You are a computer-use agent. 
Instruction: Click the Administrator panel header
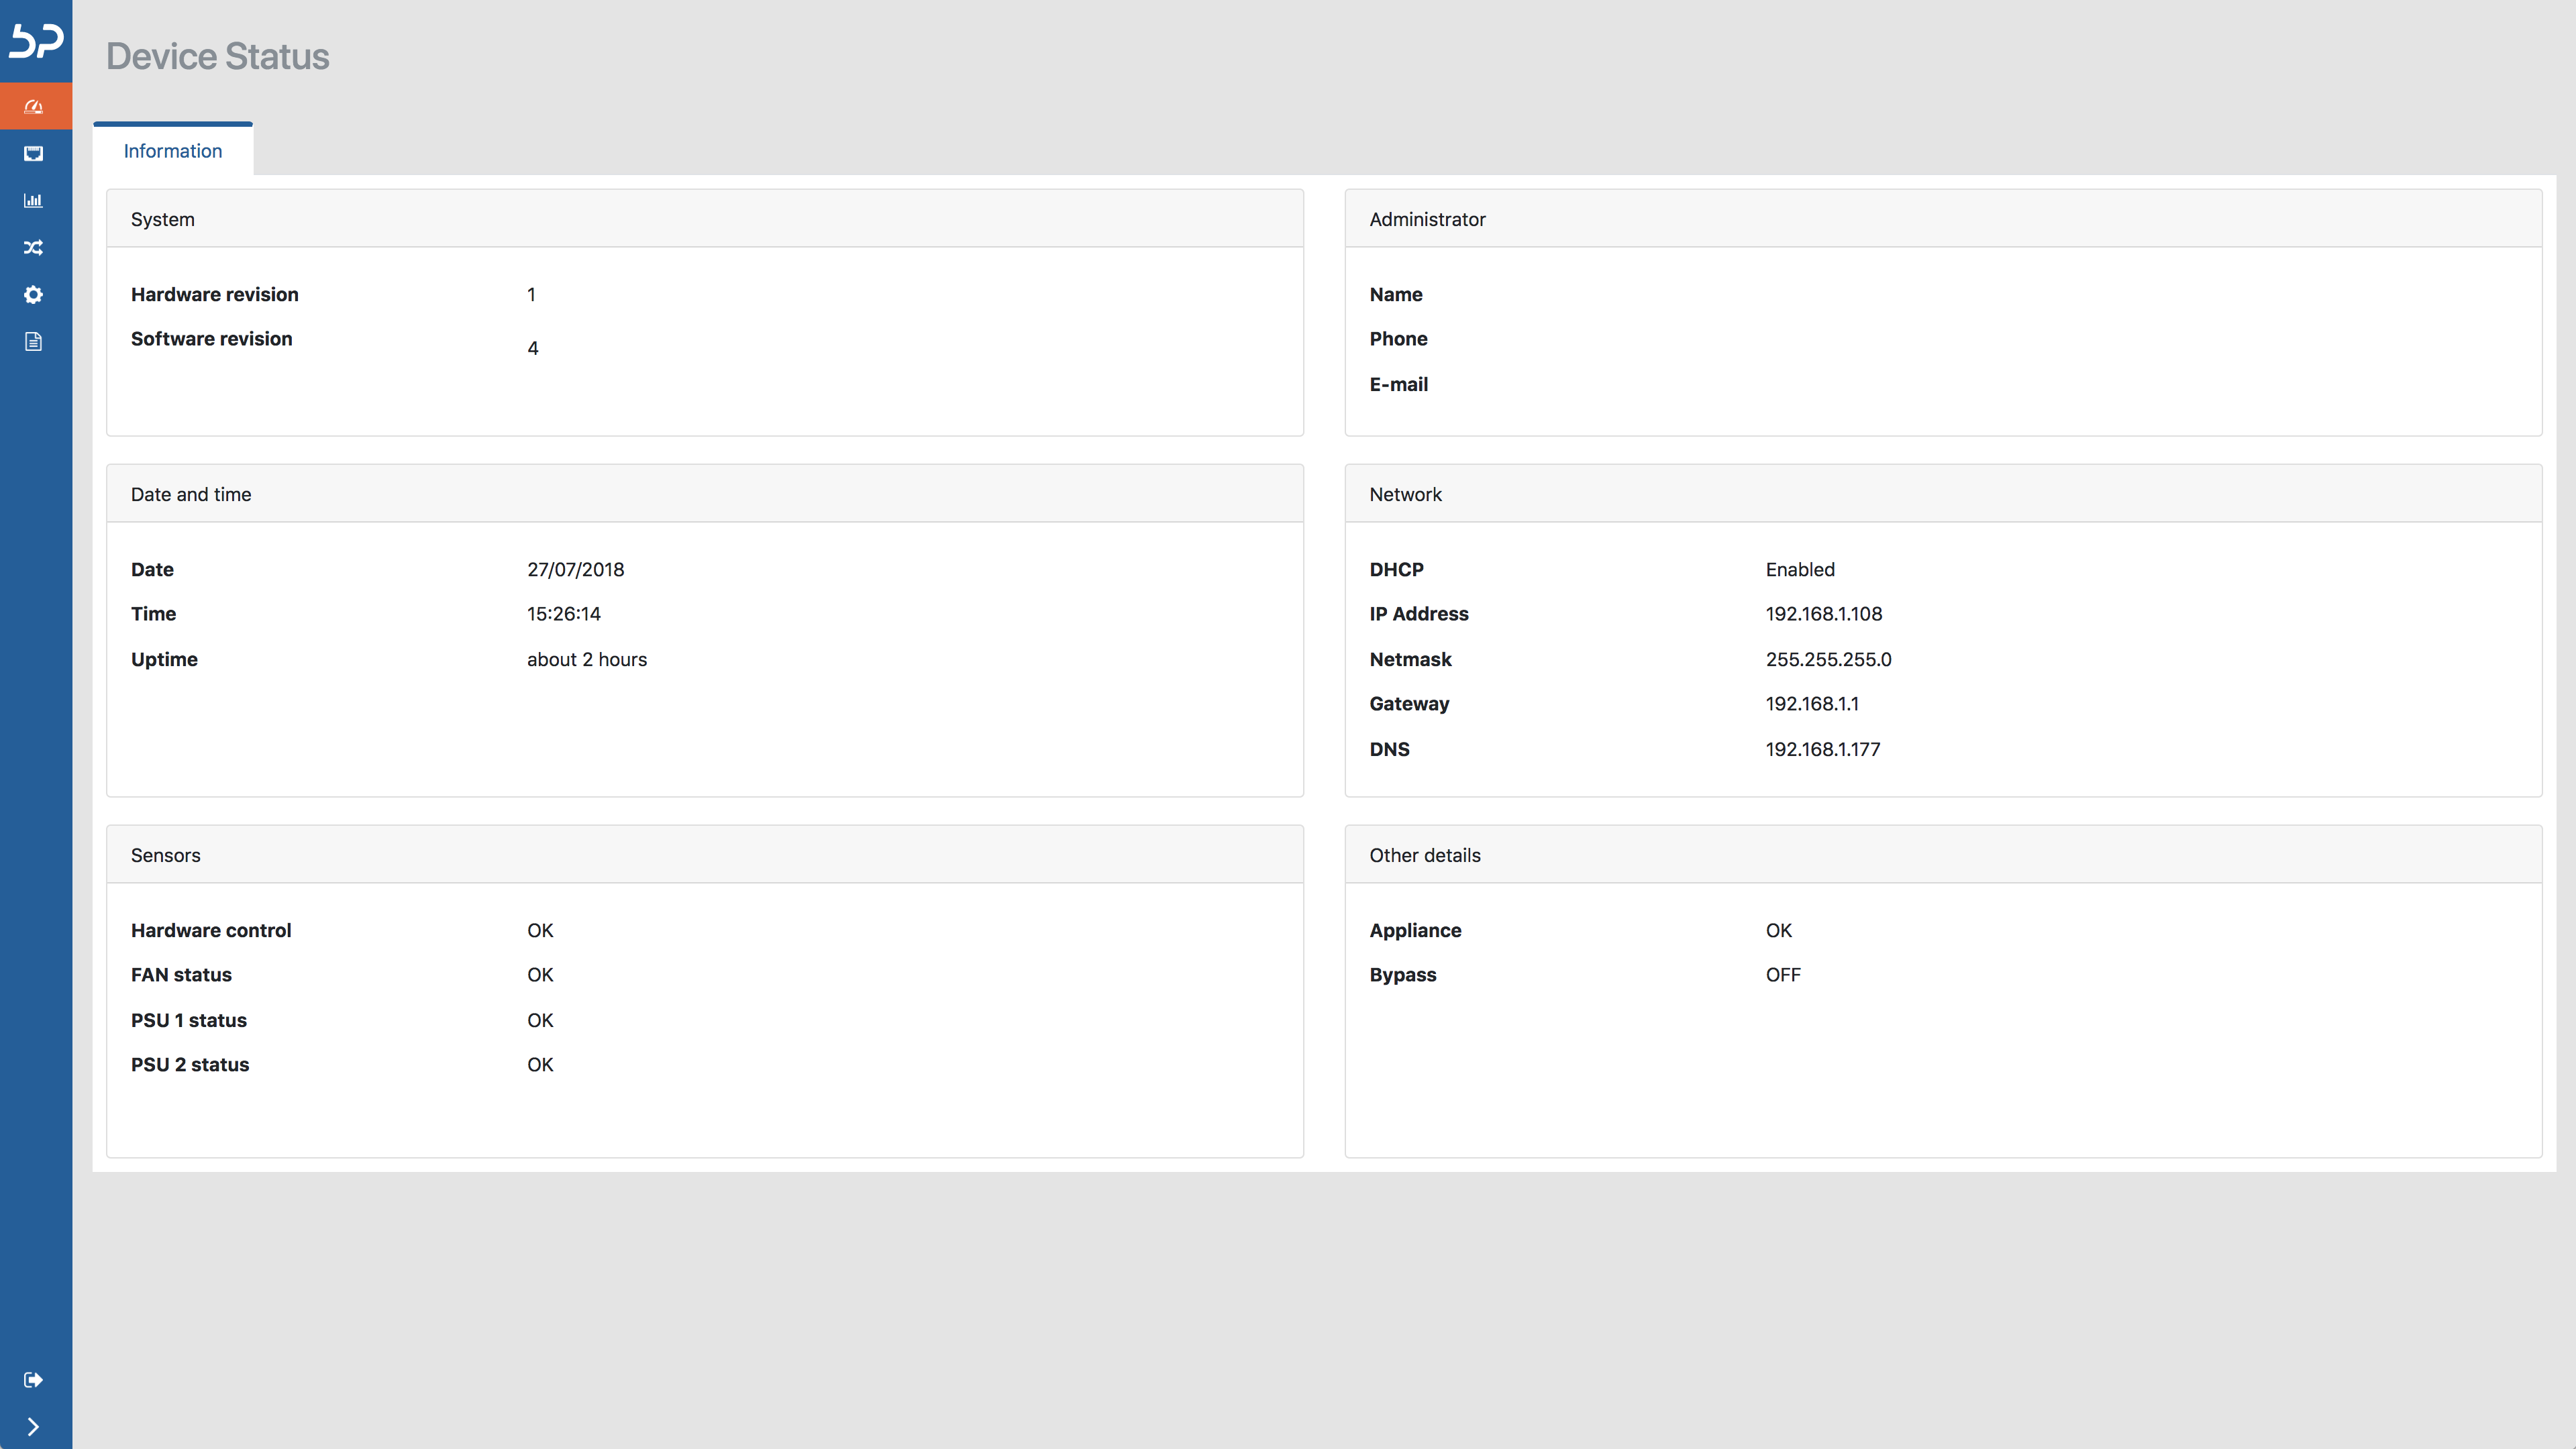click(x=1943, y=219)
